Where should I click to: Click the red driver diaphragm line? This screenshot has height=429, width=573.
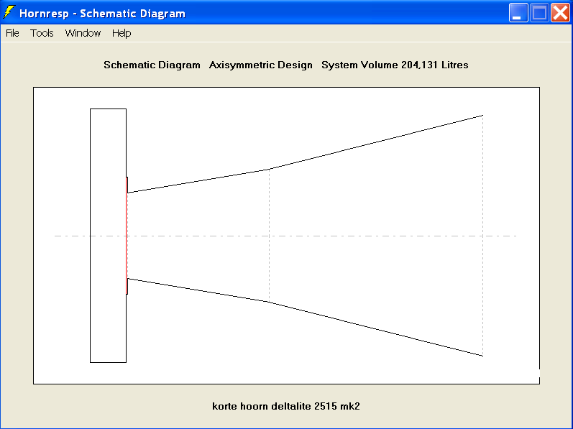[127, 236]
